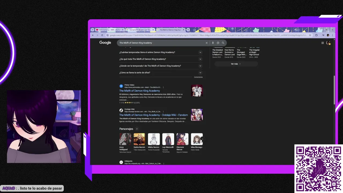The height and width of the screenshot is (193, 343).
Task: Expand '¿De qué trata The Misfit' question
Action: click(161, 59)
